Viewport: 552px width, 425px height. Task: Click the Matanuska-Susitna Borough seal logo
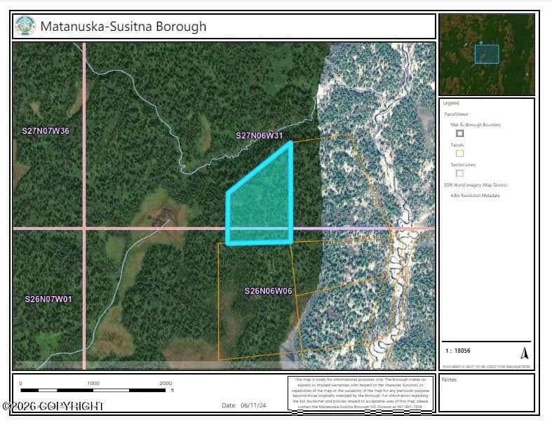tap(25, 26)
